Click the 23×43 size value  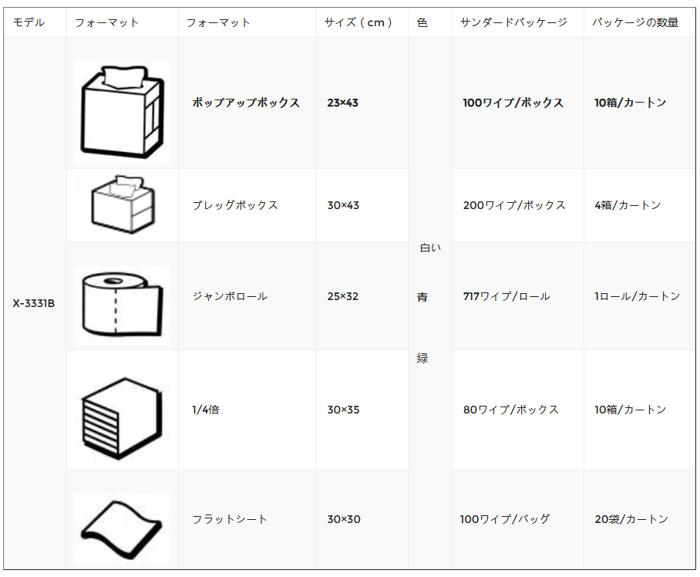click(342, 103)
